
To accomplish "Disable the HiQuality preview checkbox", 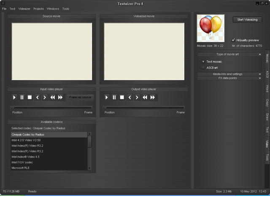I will click(233, 40).
